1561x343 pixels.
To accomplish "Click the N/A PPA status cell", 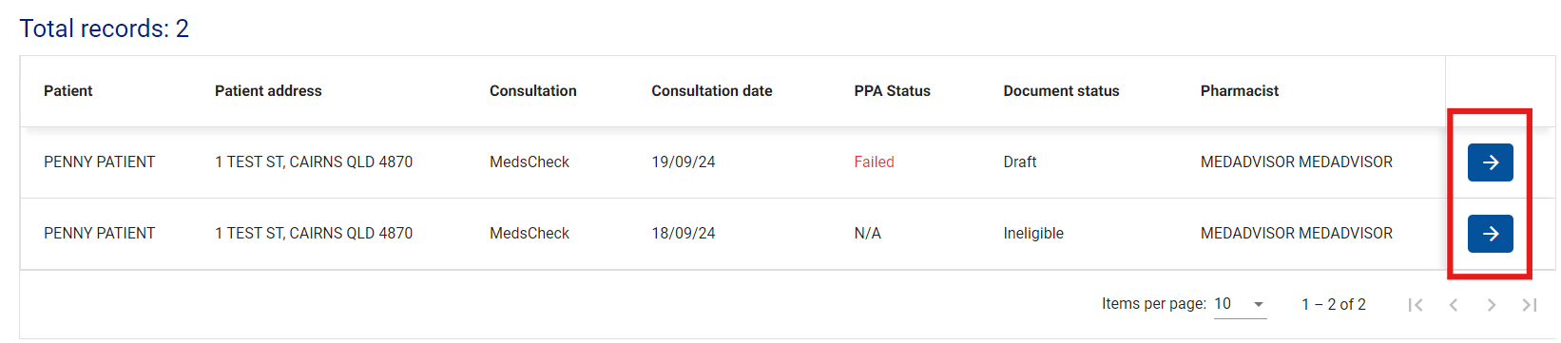I will (867, 234).
